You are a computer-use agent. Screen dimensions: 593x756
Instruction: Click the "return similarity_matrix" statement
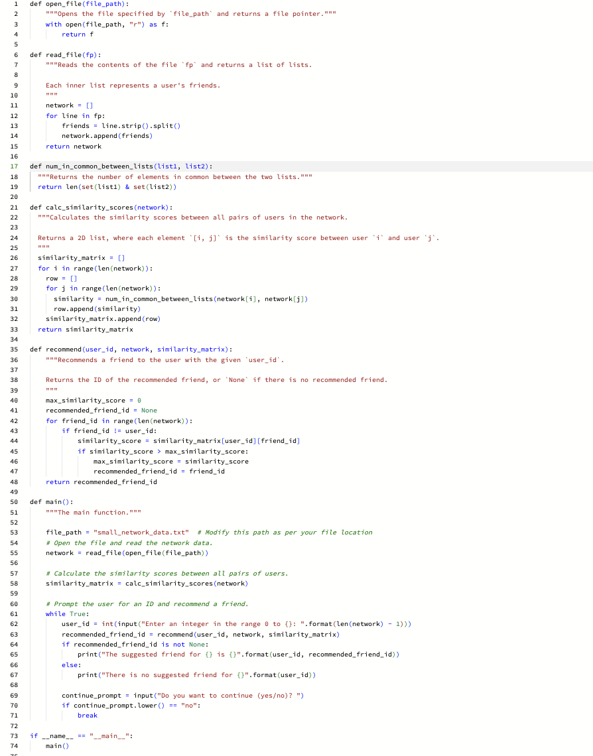pos(86,330)
